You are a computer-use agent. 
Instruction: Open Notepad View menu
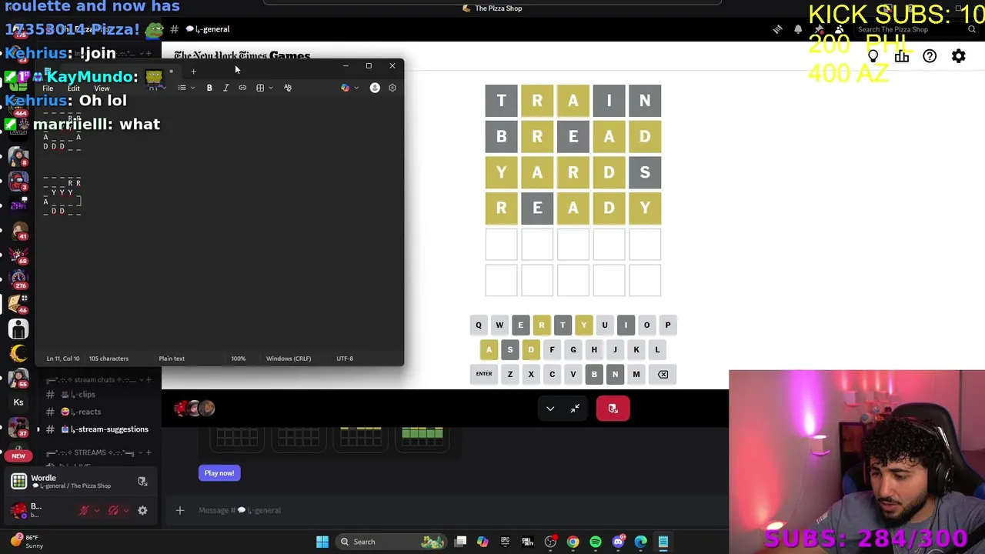(x=102, y=88)
